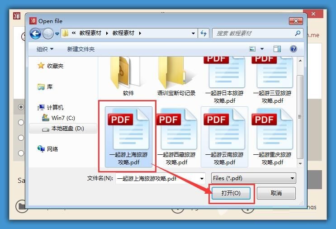Viewport: 336px width, 229px height.
Task: Select 库 in navigation pane
Action: [x=45, y=87]
